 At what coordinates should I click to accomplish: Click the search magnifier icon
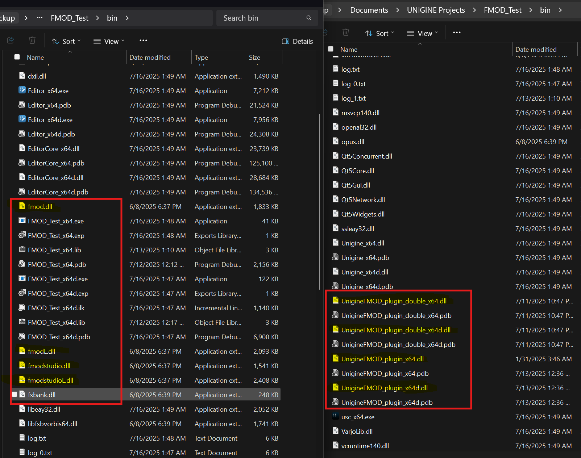tap(309, 18)
